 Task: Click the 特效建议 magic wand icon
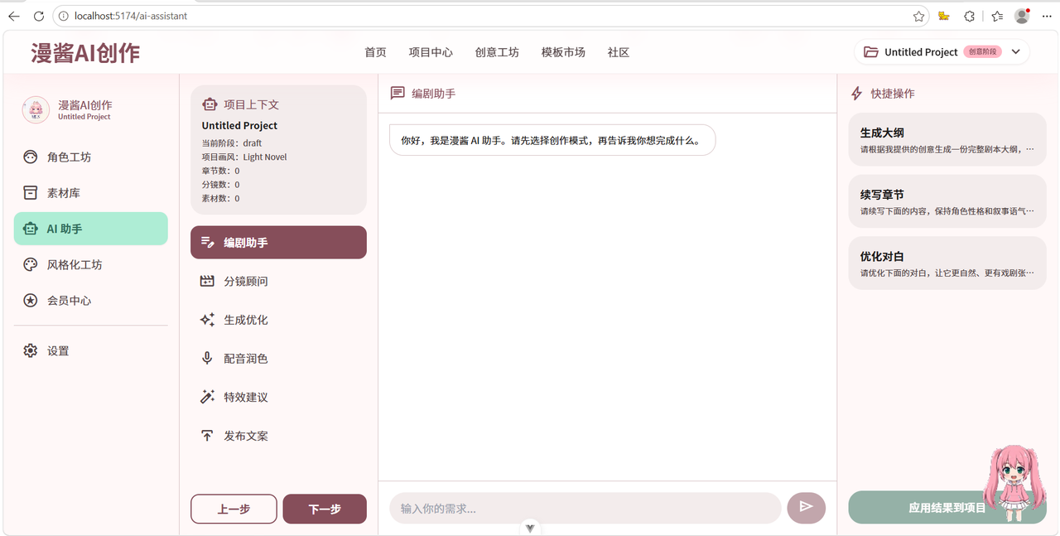pyautogui.click(x=208, y=397)
